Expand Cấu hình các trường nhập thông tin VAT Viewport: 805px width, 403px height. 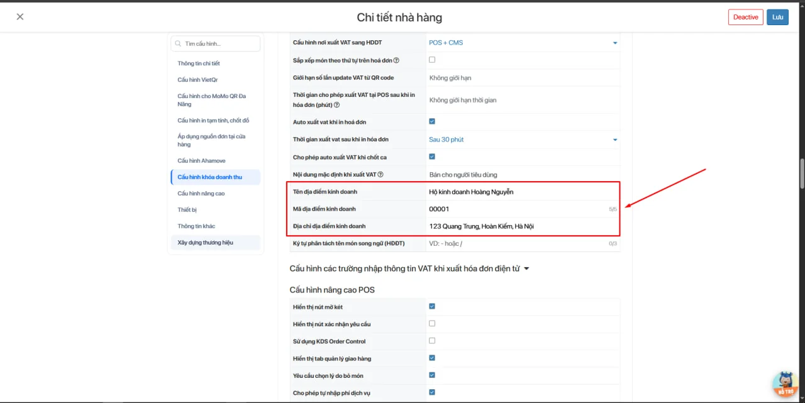[409, 268]
